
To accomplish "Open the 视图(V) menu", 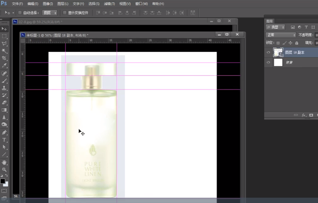I will point(125,4).
